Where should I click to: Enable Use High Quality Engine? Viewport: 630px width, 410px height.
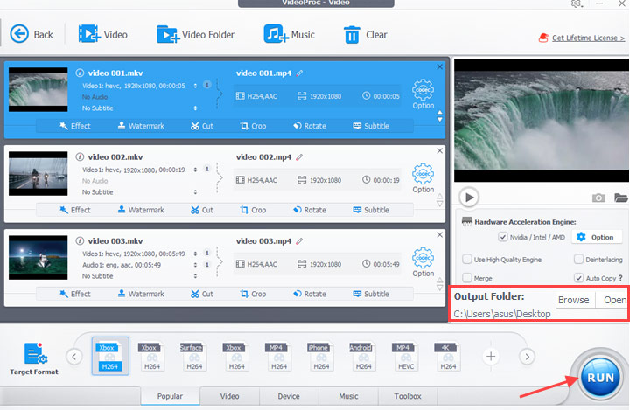pos(467,259)
